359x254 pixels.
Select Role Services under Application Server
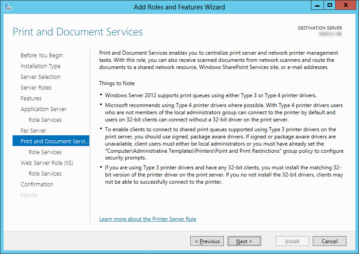[45, 120]
